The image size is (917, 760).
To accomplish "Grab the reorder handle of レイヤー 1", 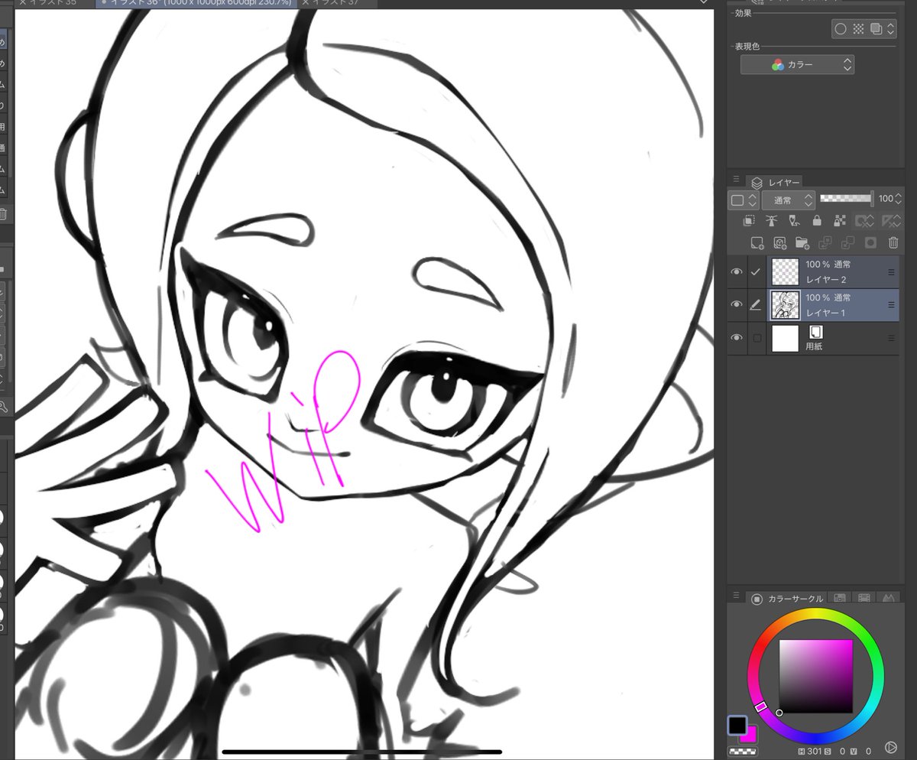I will (x=890, y=304).
